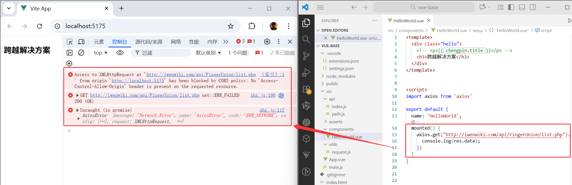Image resolution: width=572 pixels, height=185 pixels.
Task: Create live expression eye icon
Action: pyautogui.click(x=120, y=53)
